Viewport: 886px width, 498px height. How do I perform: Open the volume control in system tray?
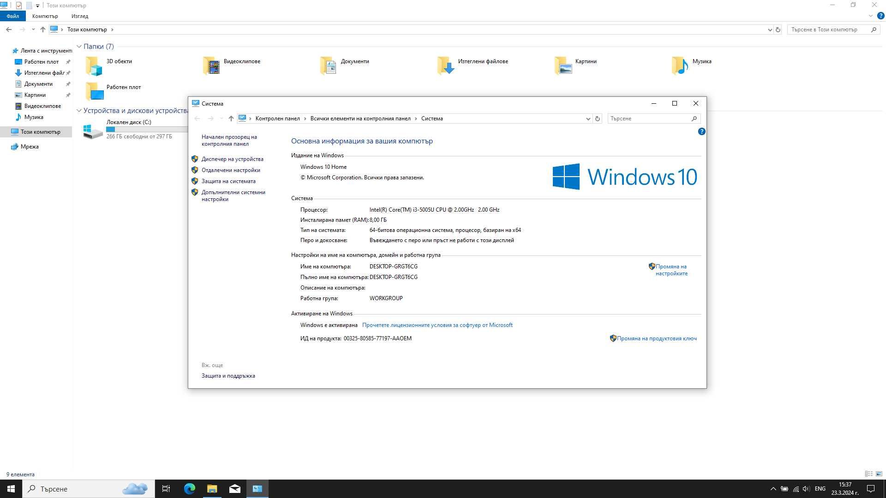[806, 489]
